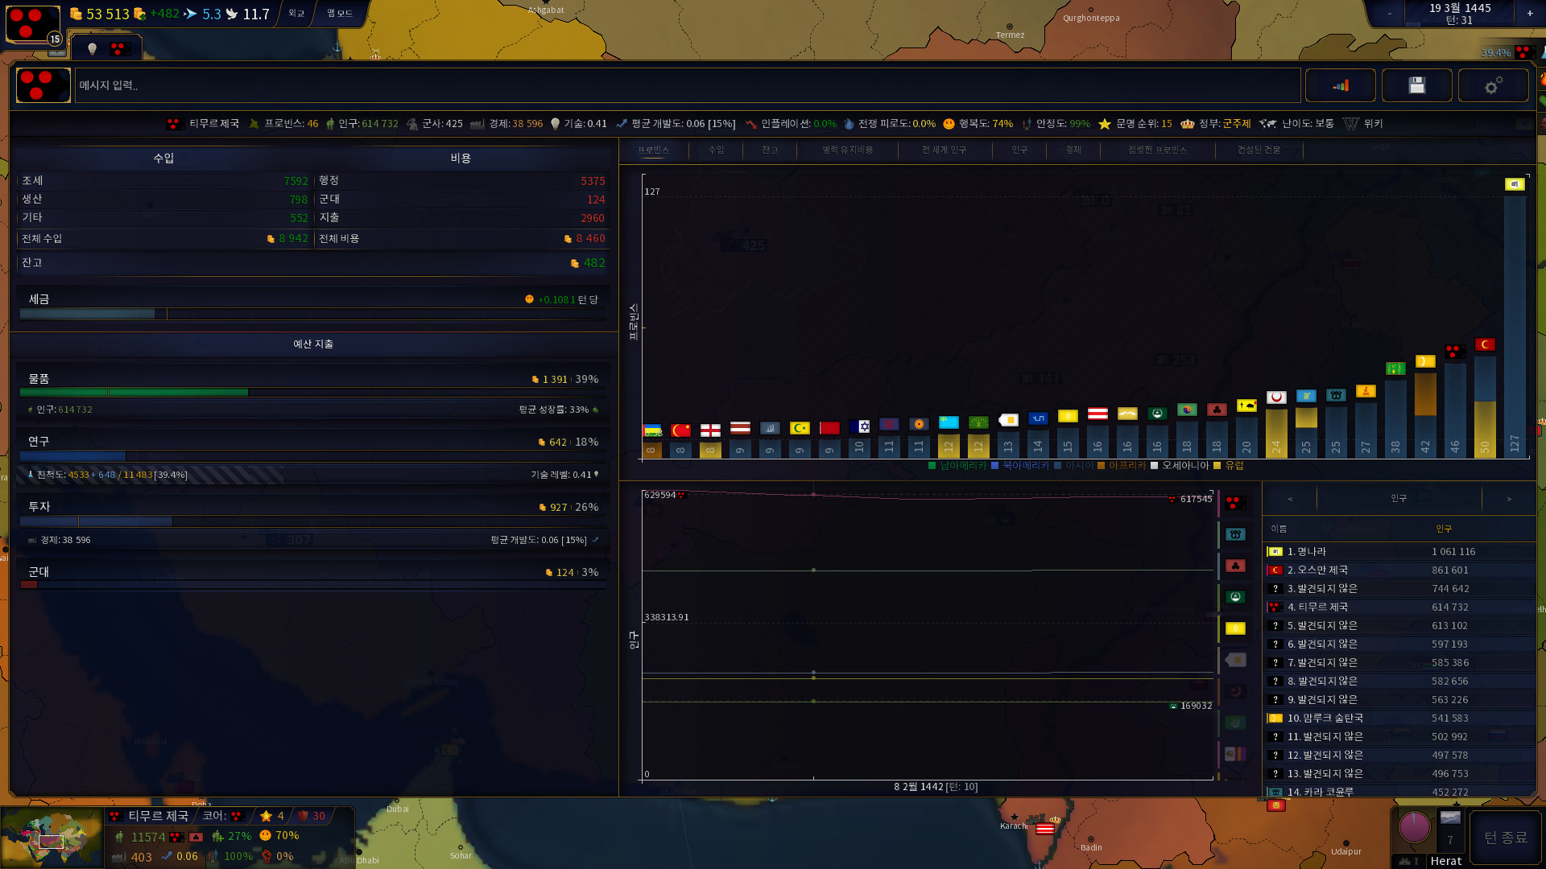
Task: Open the statistics bar chart icon
Action: 1340,85
